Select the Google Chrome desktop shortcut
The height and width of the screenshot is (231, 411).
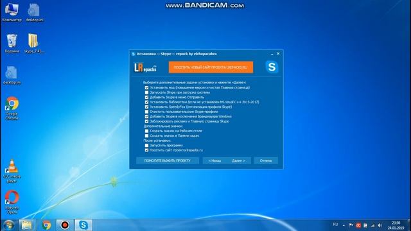12,108
